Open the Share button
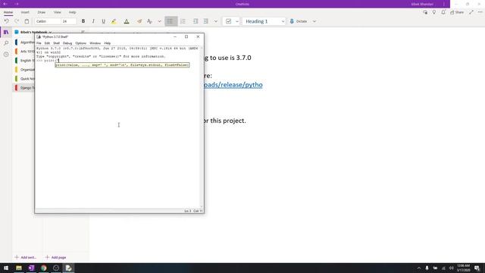Screen dimensions: 485x273 (x=457, y=12)
